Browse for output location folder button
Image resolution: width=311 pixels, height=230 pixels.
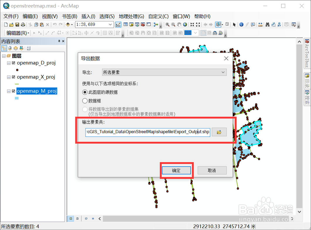coord(219,132)
